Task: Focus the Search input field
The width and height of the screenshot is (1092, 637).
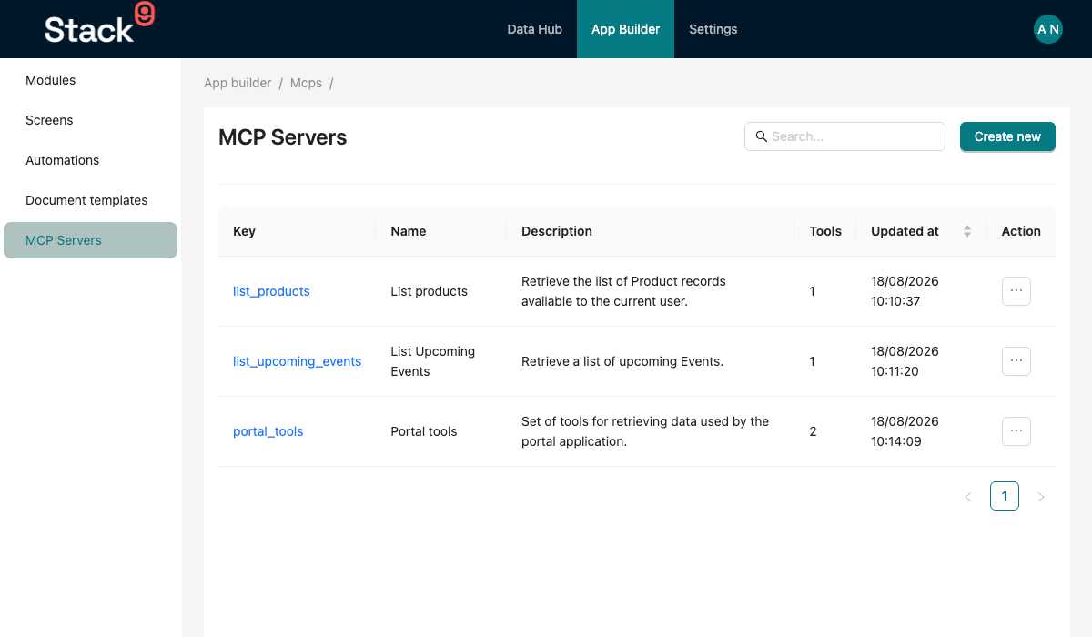Action: [x=844, y=136]
